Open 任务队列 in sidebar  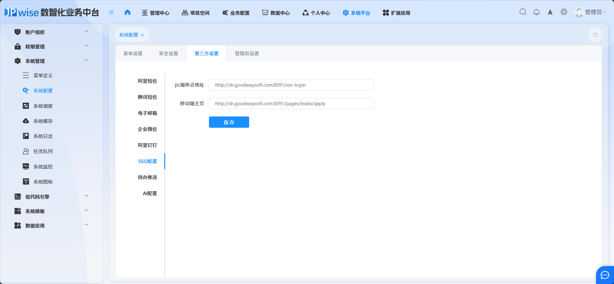click(x=43, y=151)
